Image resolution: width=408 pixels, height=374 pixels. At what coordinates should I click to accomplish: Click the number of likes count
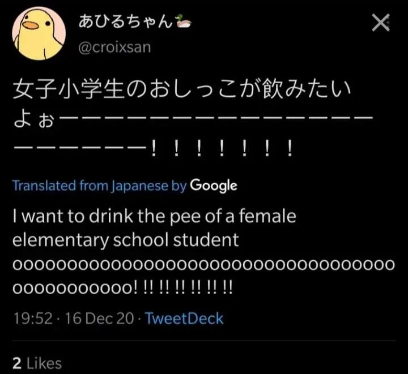click(x=16, y=363)
